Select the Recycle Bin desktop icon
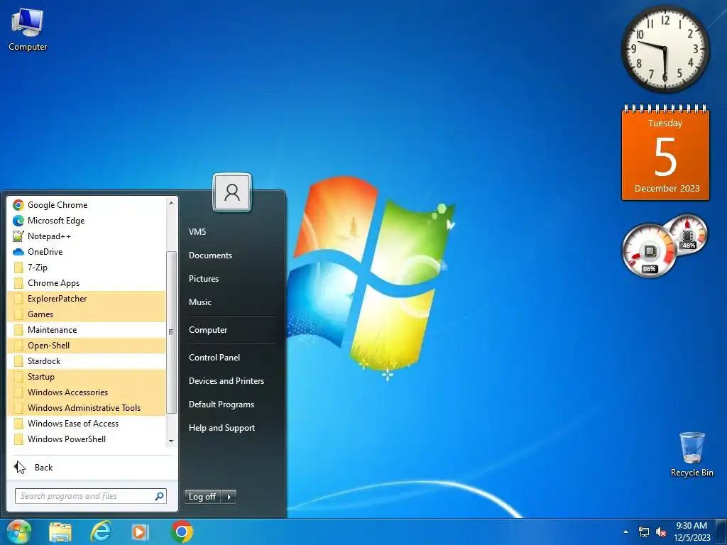Screen dimensions: 727x545 pos(692,455)
